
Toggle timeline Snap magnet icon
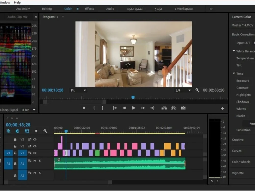17,131
